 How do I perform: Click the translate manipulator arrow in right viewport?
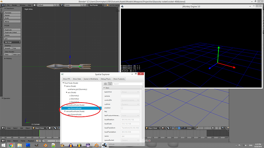click(x=179, y=128)
